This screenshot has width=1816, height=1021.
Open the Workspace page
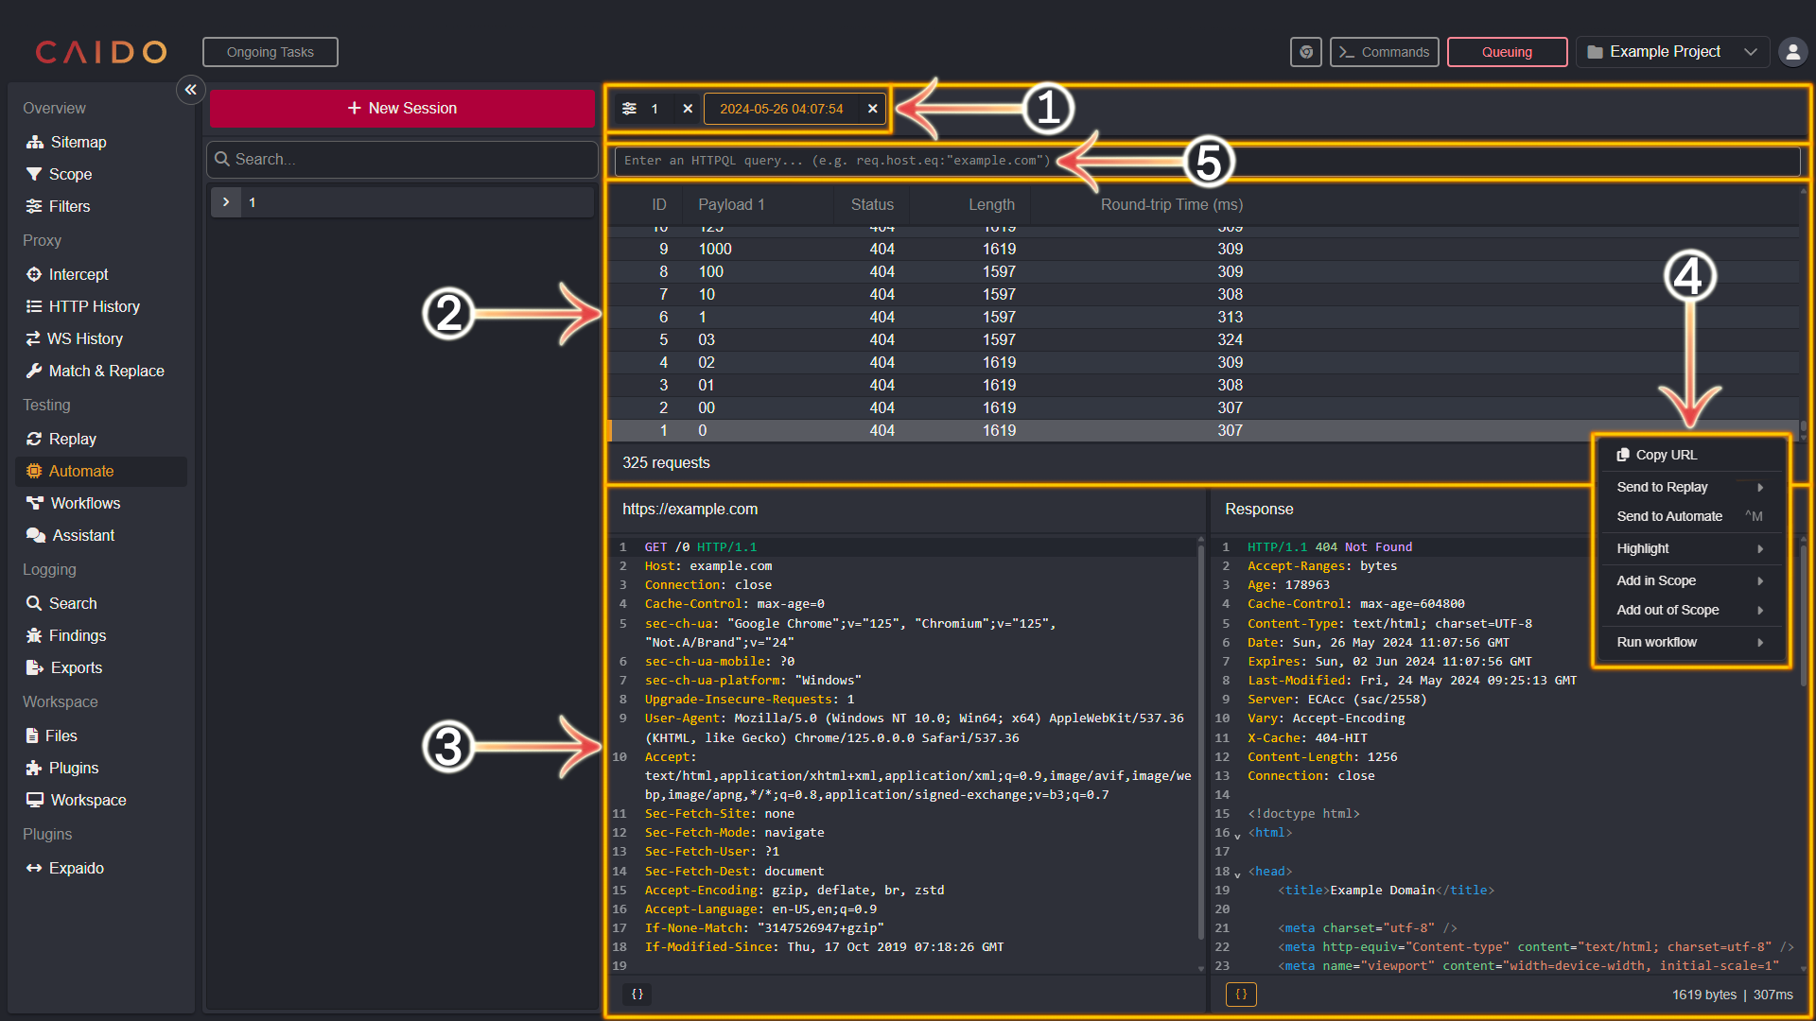pyautogui.click(x=76, y=800)
